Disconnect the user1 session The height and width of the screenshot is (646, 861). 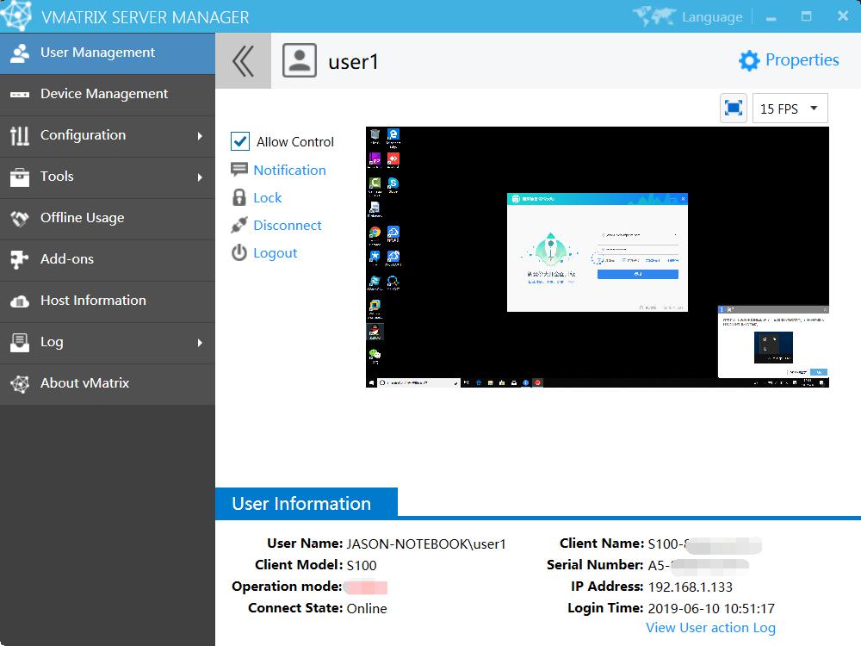tap(288, 225)
